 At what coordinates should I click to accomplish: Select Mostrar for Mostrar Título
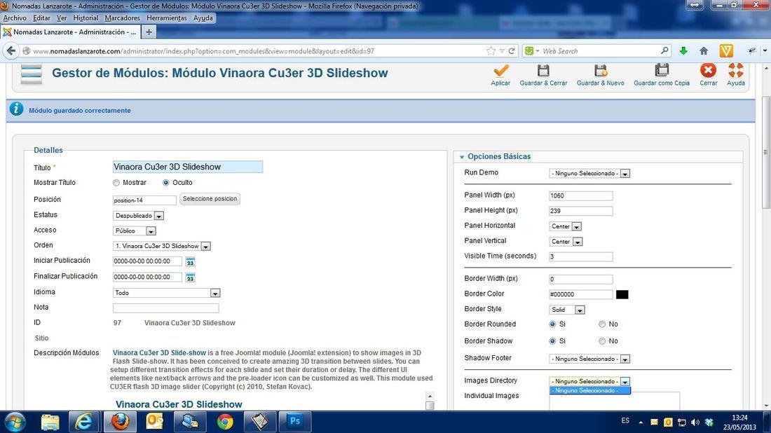[x=116, y=183]
